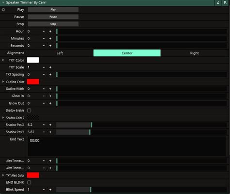230x194 pixels.
Task: Click the Shadow Pos Y slider
Action: point(142,132)
